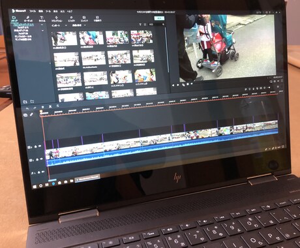Open the Tools menu (ツール)

pyautogui.click(x=48, y=11)
